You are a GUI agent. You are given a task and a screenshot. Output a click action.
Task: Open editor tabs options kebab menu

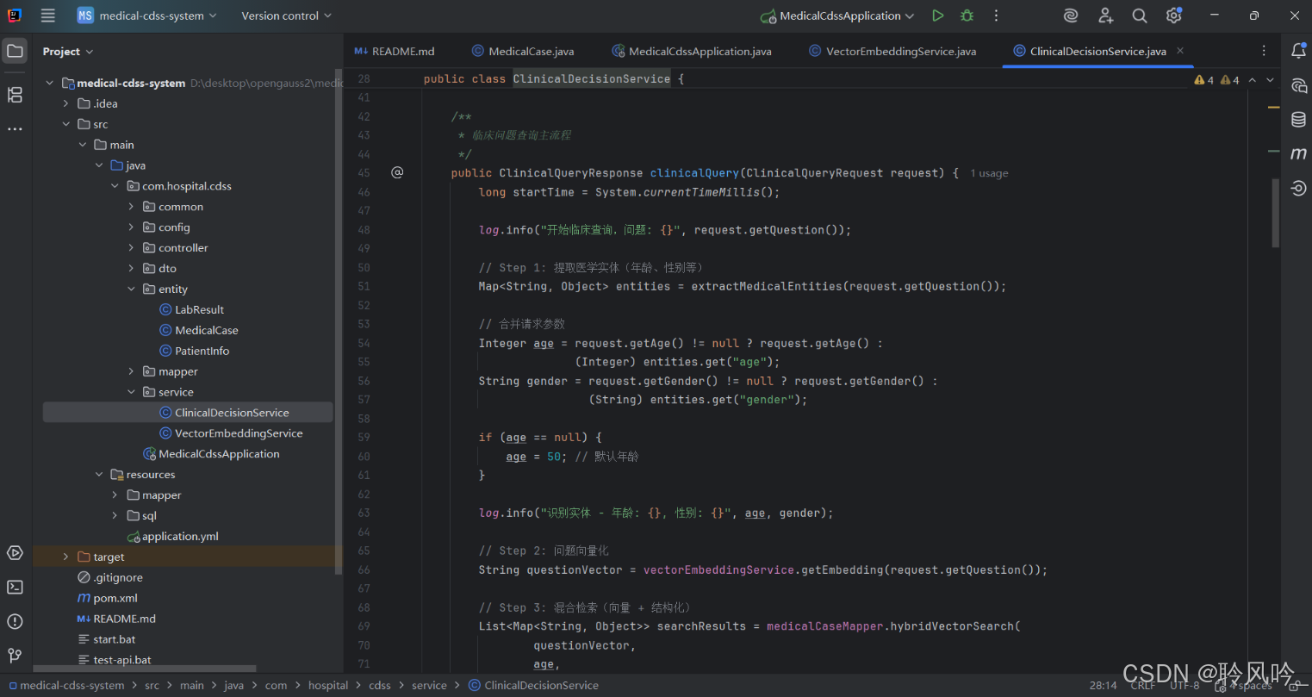(1264, 51)
